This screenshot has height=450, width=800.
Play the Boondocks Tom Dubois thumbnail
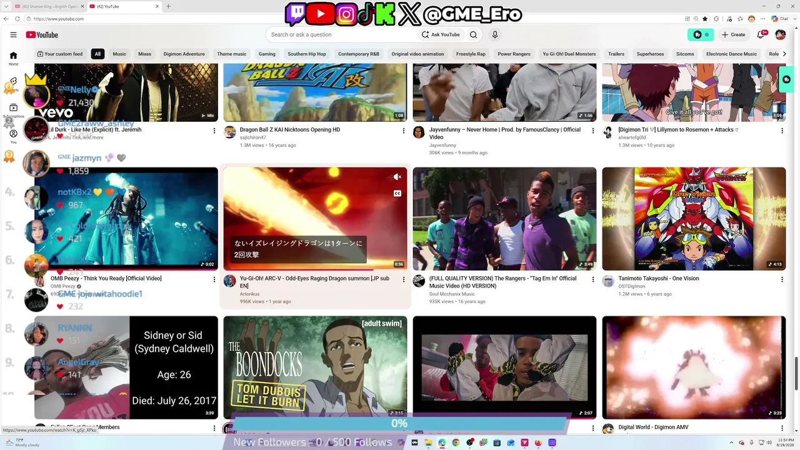[x=315, y=367]
